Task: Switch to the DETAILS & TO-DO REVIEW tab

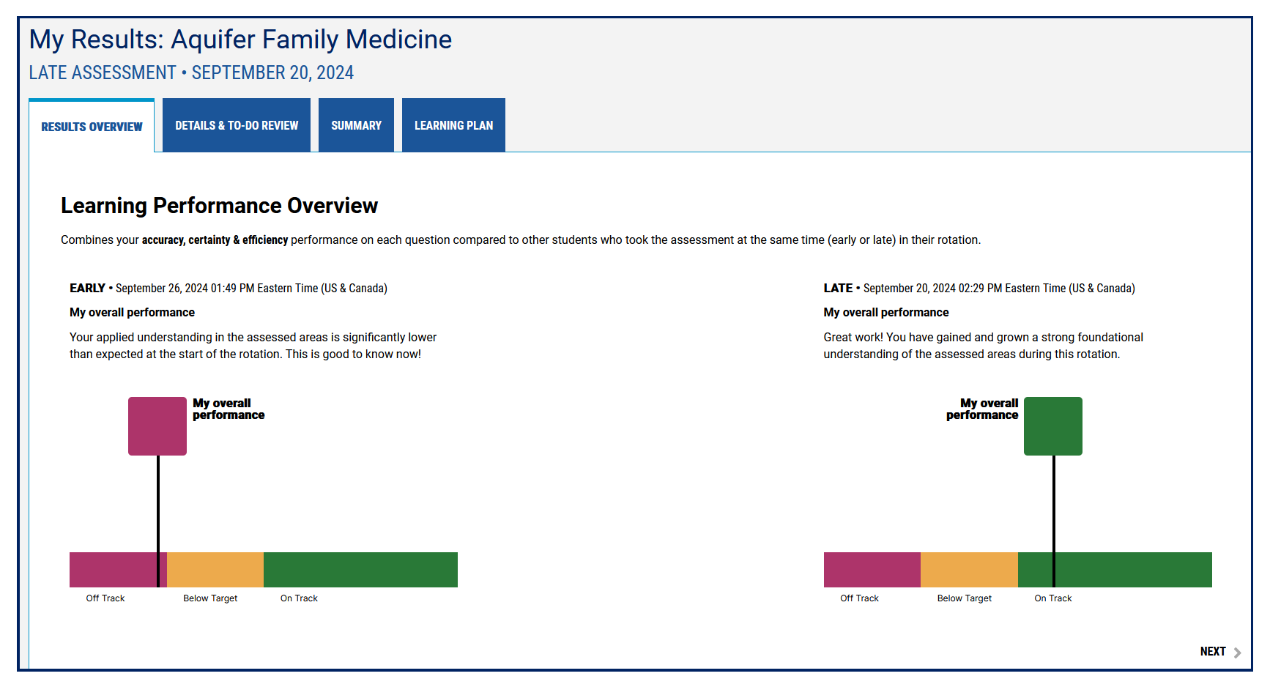Action: point(236,125)
